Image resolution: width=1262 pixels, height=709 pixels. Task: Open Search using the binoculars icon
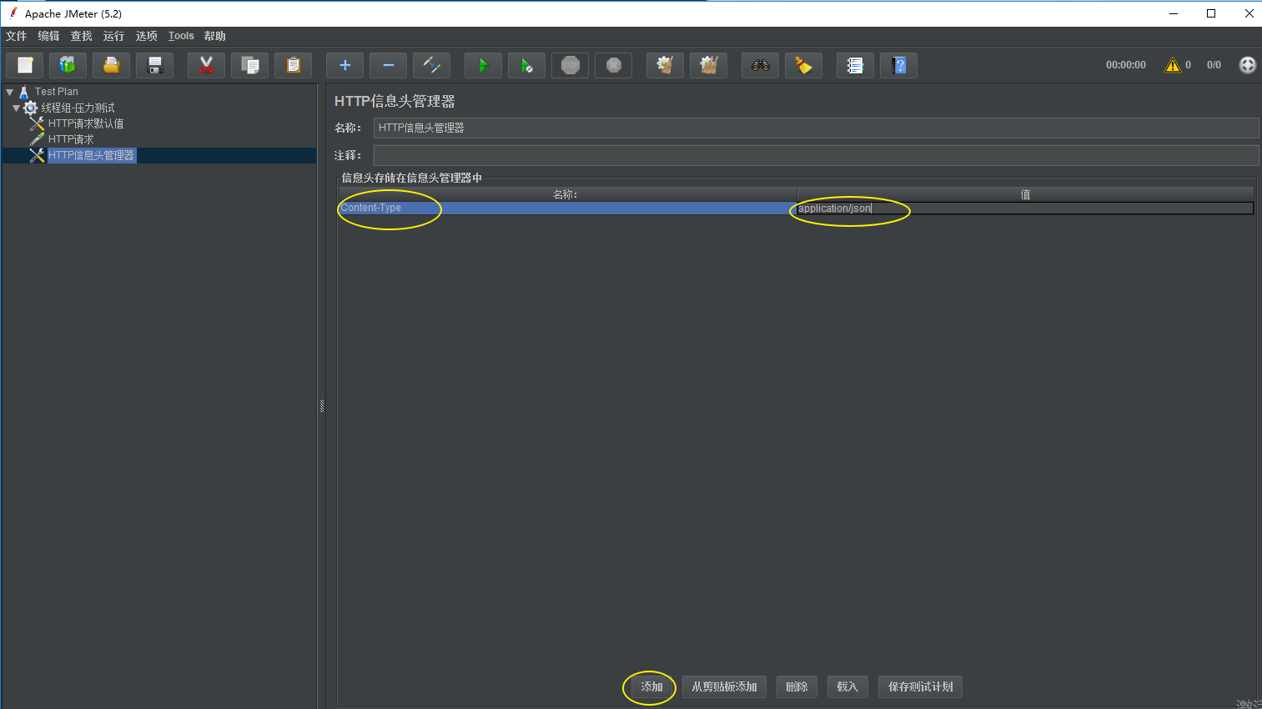(x=761, y=65)
